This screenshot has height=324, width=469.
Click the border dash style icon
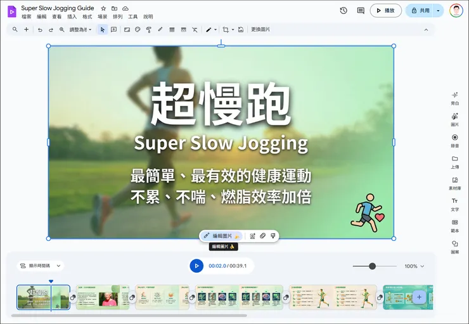(x=183, y=30)
